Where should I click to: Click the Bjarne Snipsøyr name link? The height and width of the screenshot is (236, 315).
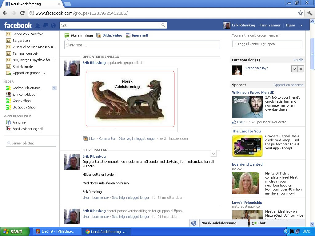(x=256, y=68)
